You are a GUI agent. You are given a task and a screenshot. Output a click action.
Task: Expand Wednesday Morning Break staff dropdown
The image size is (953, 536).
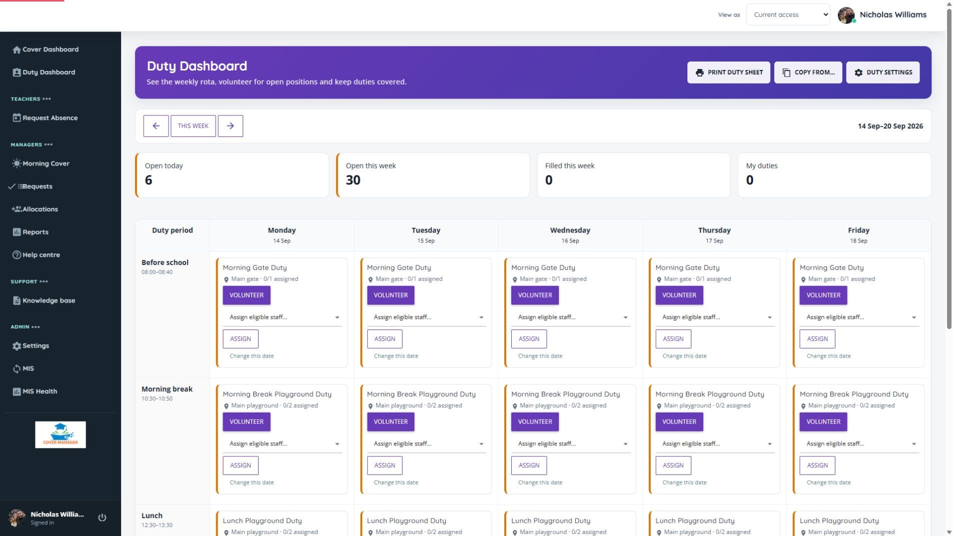571,443
